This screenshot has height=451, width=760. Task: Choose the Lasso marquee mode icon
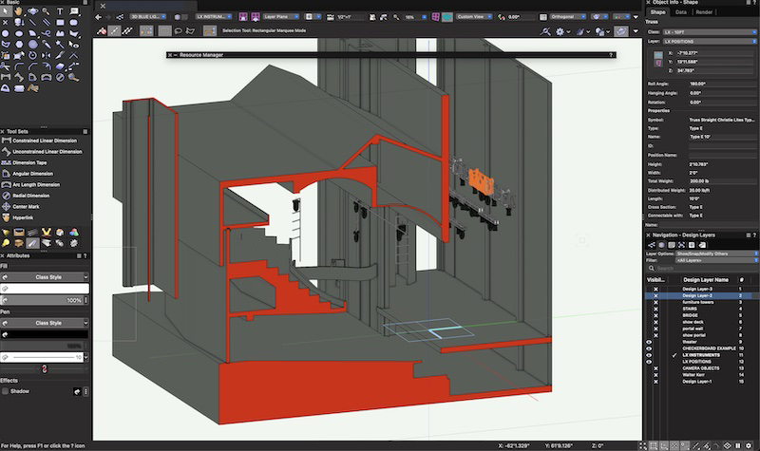click(x=179, y=31)
